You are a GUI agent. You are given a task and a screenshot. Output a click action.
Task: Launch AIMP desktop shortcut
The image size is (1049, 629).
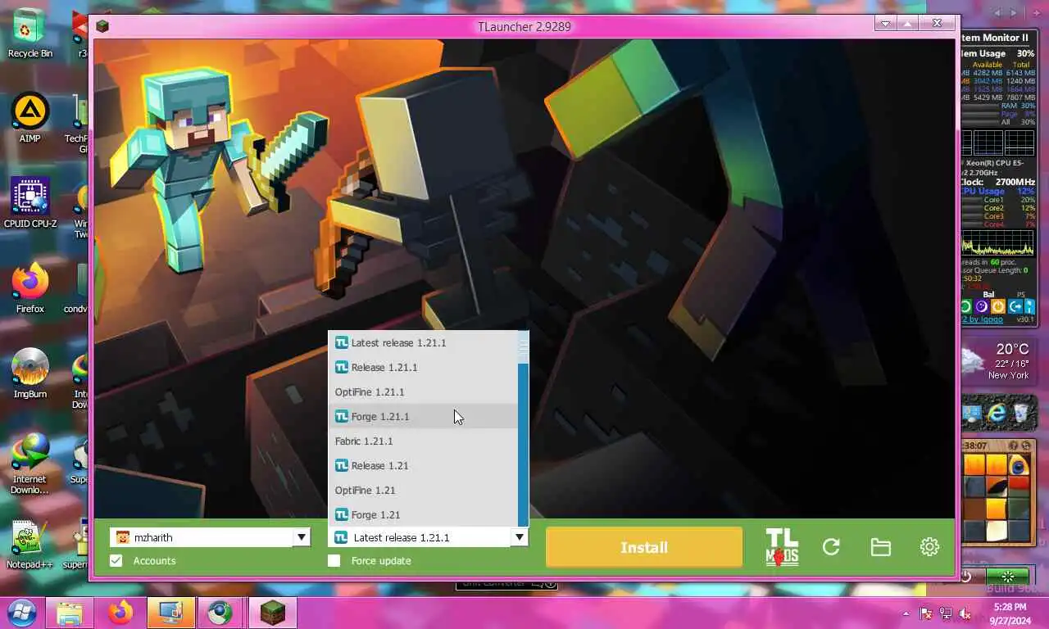tap(30, 117)
